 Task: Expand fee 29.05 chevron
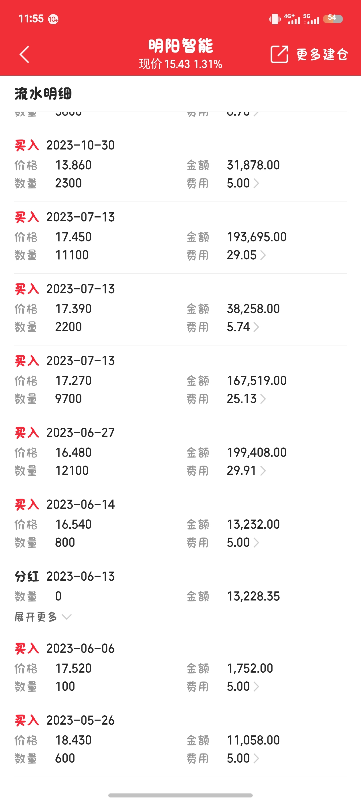[262, 255]
